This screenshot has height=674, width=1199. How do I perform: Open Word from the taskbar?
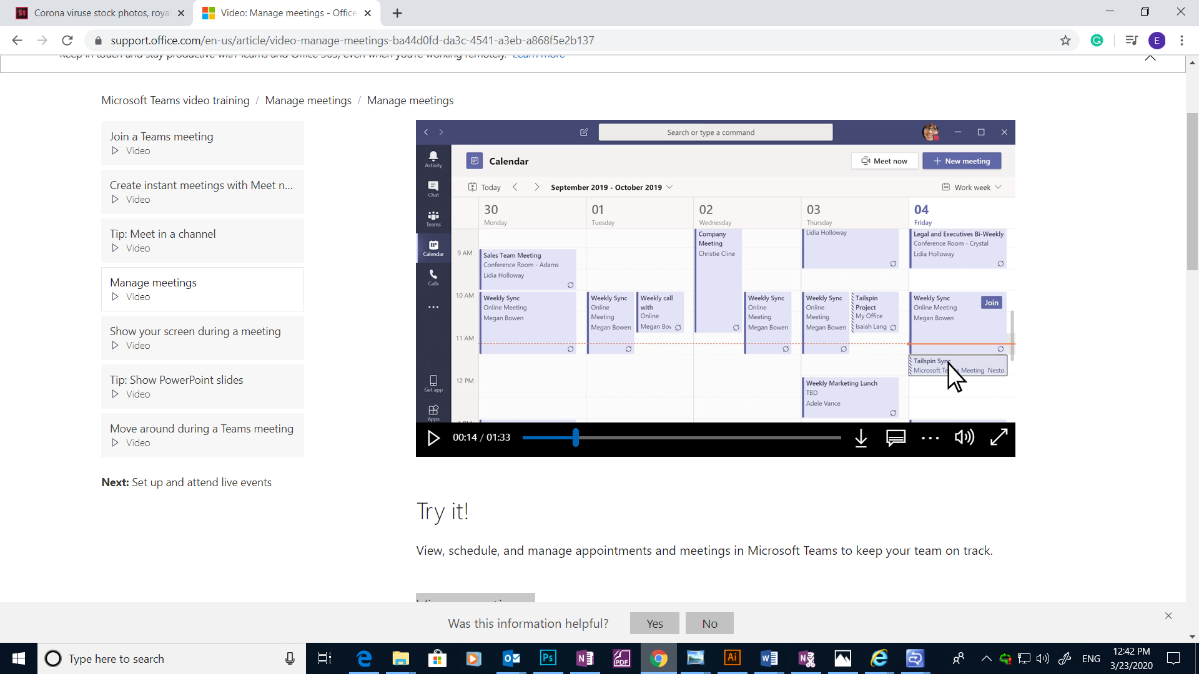point(769,658)
